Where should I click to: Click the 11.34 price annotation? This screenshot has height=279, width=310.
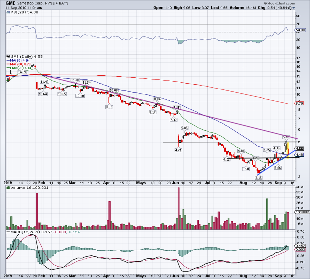(87, 83)
